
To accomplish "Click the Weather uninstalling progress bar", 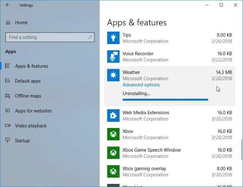I will tap(165, 100).
